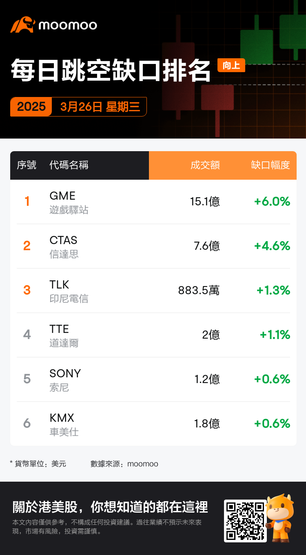306x555 pixels.
Task: Click GME's +6.0% gap value
Action: [272, 201]
